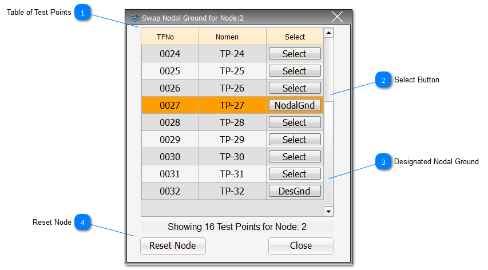Select the highlighted 0027 row cell
This screenshot has width=488, height=270.
coord(170,105)
